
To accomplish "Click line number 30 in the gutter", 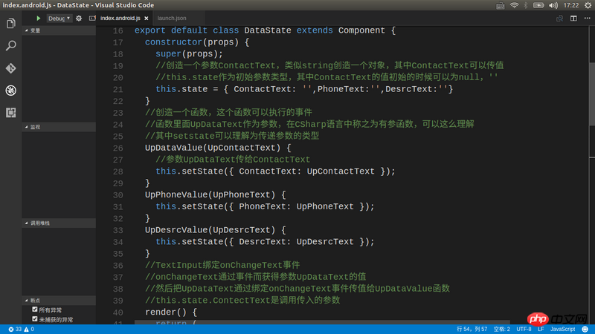I will click(118, 195).
